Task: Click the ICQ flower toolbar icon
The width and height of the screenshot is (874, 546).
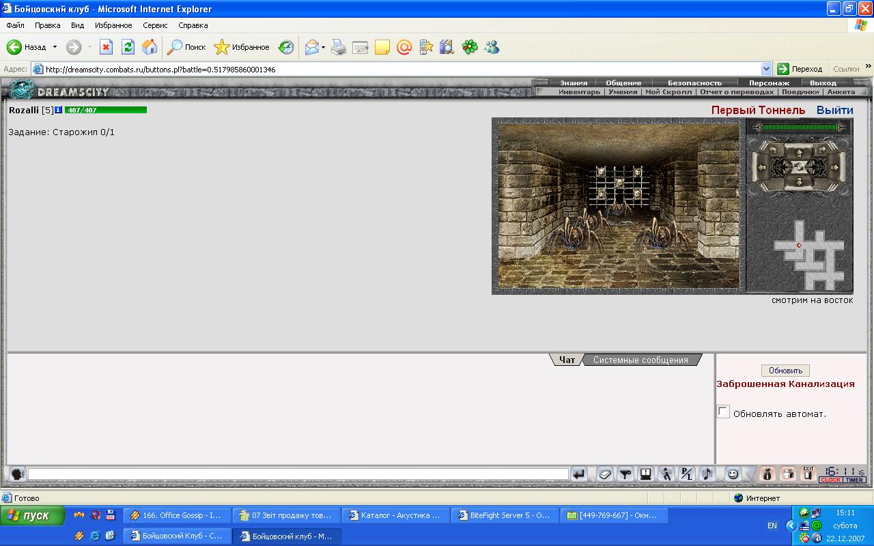Action: (470, 47)
